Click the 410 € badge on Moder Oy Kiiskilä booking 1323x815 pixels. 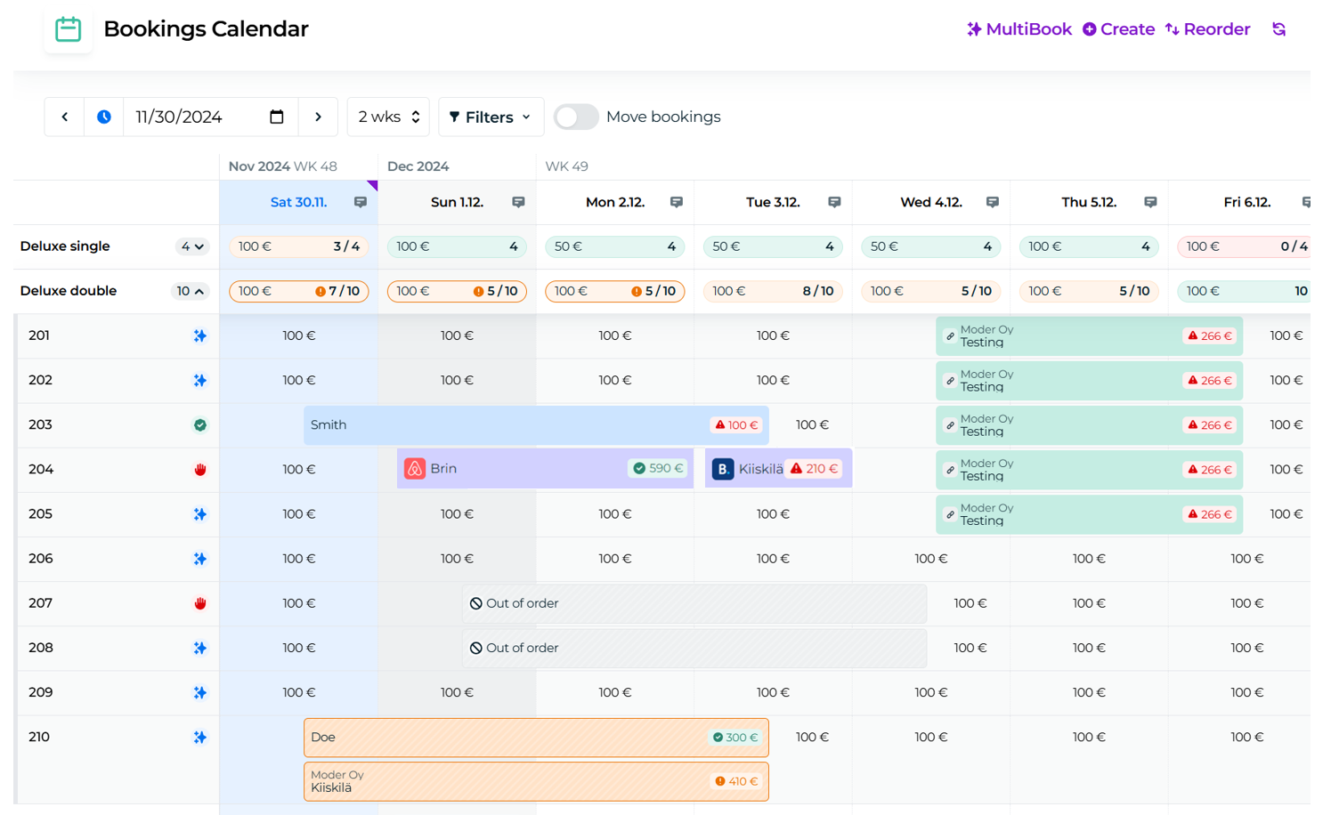(736, 781)
